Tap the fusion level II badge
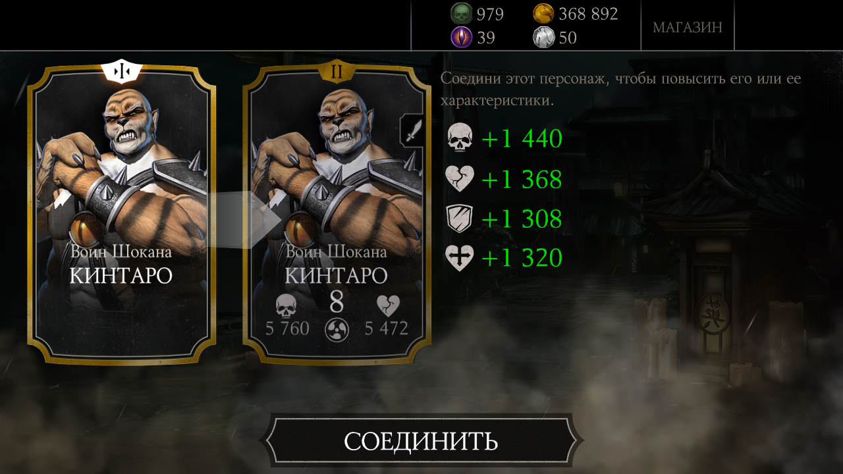The width and height of the screenshot is (843, 474). pos(337,71)
